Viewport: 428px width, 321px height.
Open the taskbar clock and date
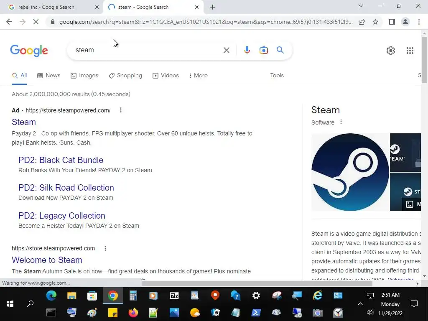390,304
